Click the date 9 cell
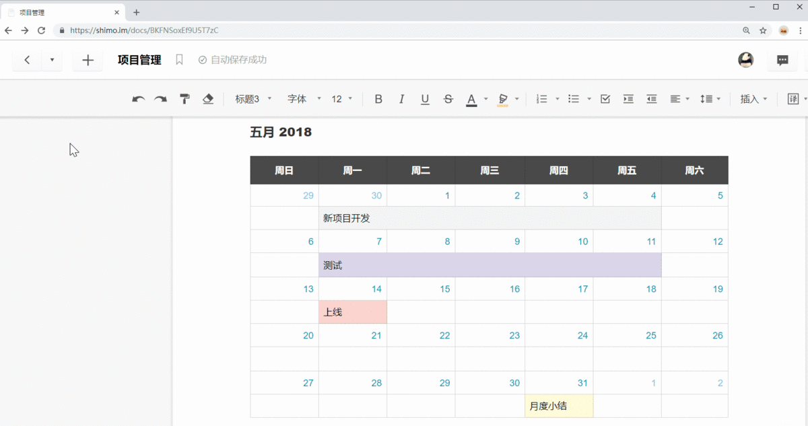Image resolution: width=808 pixels, height=426 pixels. pyautogui.click(x=490, y=242)
